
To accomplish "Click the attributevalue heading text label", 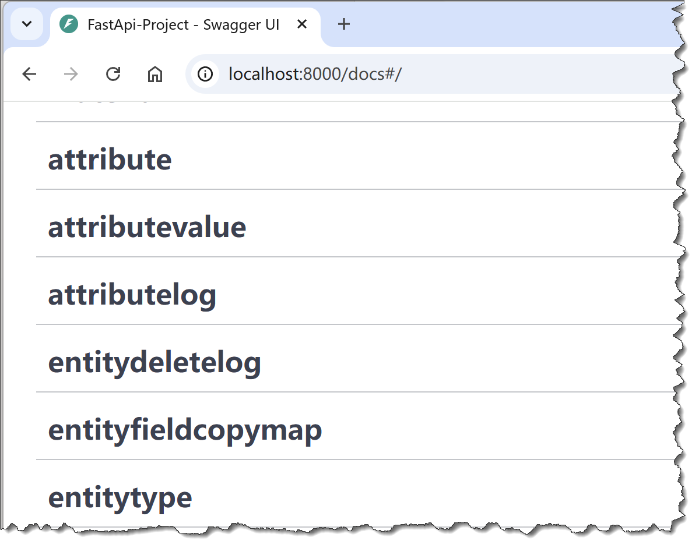I will pos(146,227).
